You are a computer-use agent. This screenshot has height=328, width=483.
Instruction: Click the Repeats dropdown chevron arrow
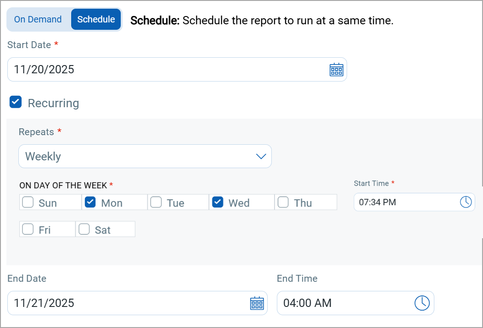[x=261, y=157]
